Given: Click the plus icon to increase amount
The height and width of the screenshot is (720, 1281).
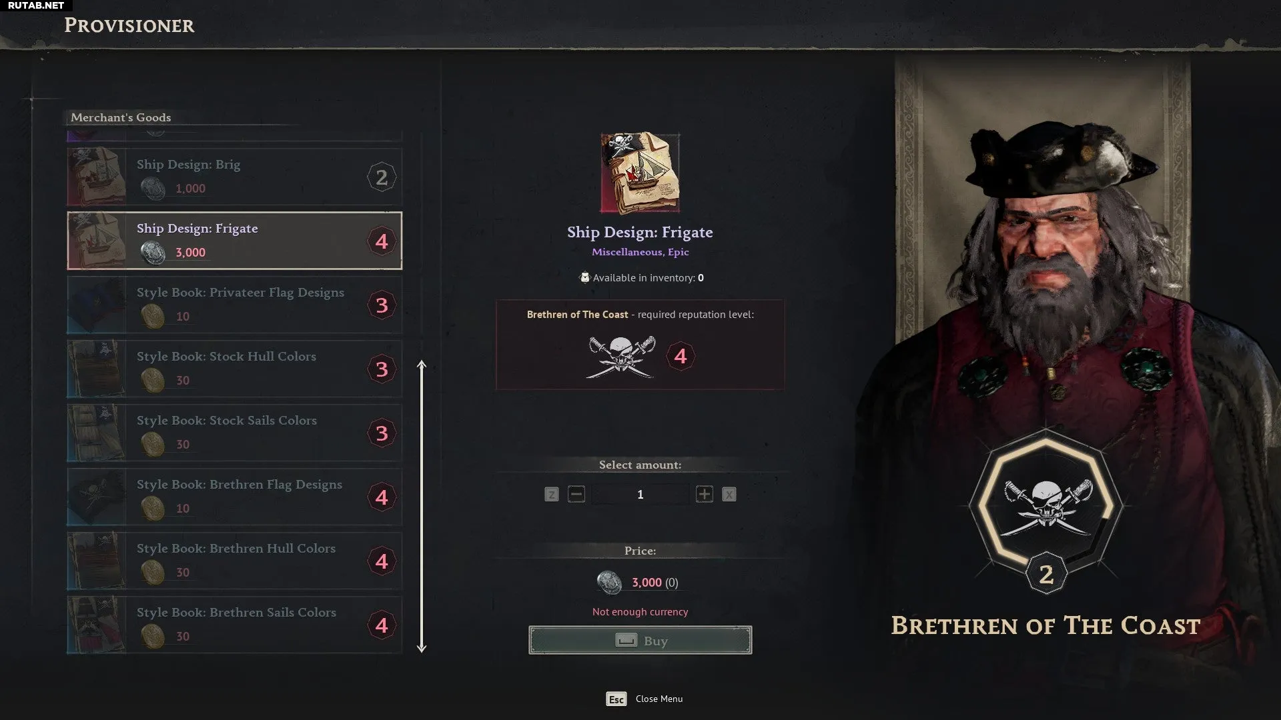Looking at the screenshot, I should pos(704,494).
